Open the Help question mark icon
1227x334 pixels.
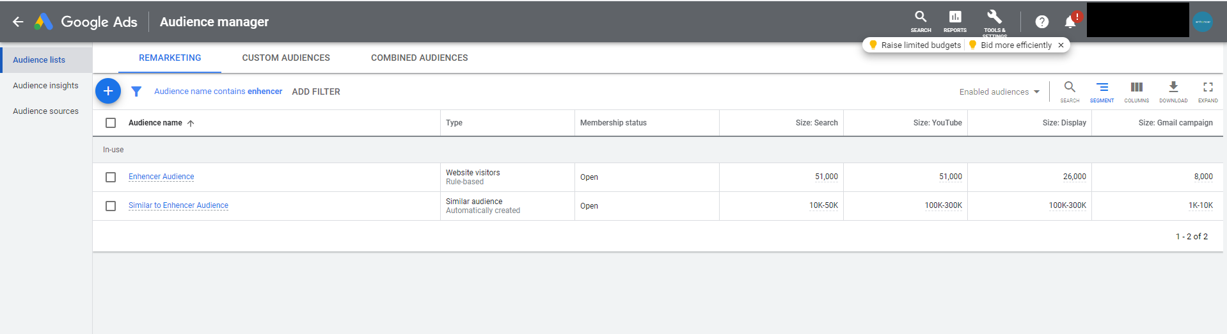[x=1042, y=22]
